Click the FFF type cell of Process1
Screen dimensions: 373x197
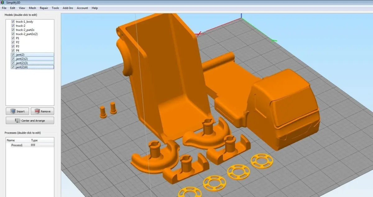click(x=33, y=145)
